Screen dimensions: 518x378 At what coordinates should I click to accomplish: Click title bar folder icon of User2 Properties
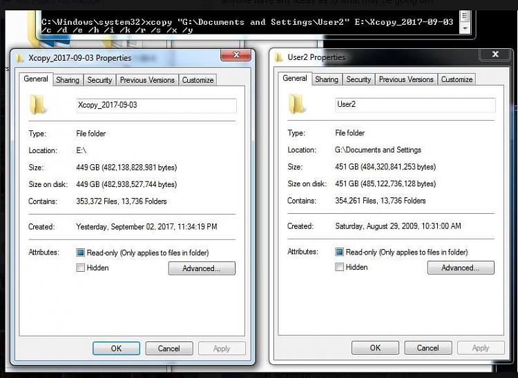point(279,57)
